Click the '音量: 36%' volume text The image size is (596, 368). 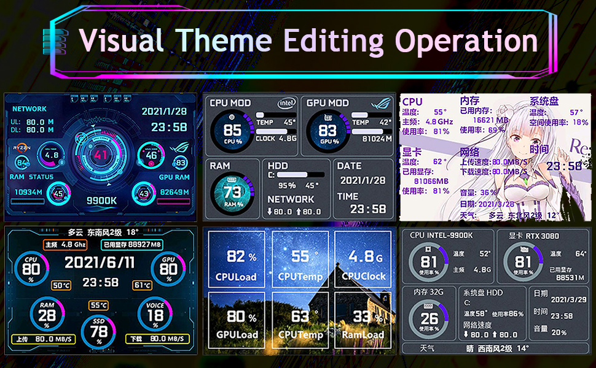point(478,193)
